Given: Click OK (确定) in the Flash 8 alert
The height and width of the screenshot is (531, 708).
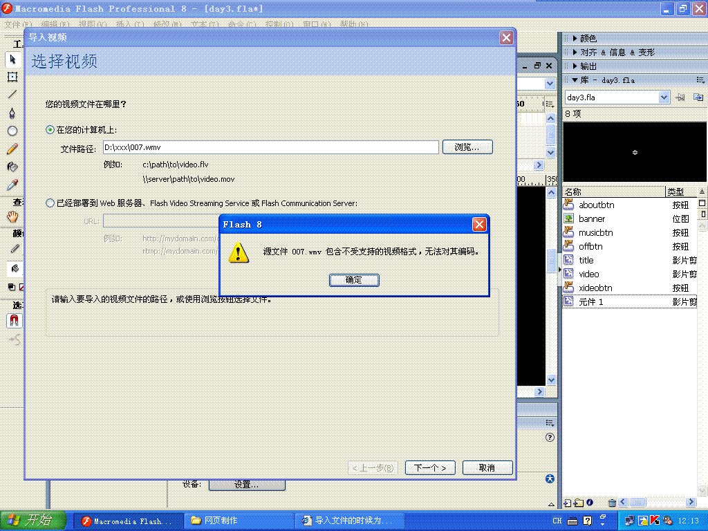Looking at the screenshot, I should point(354,280).
